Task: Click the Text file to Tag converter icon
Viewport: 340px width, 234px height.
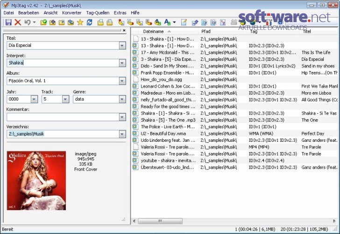Action: tap(149, 22)
